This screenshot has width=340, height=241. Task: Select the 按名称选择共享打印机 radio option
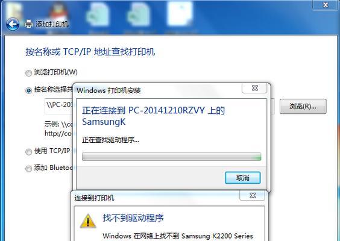(x=28, y=90)
